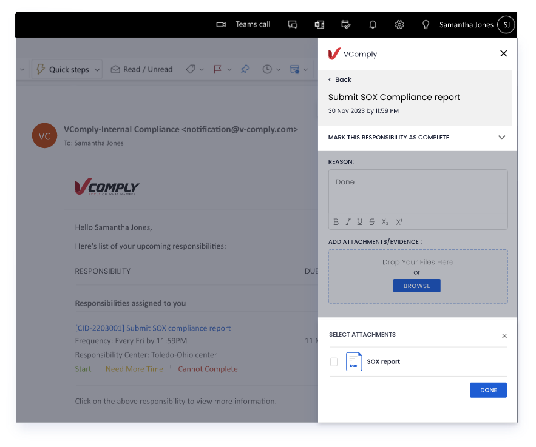536x447 pixels.
Task: Click the VComply logo in the email body
Action: (x=107, y=186)
